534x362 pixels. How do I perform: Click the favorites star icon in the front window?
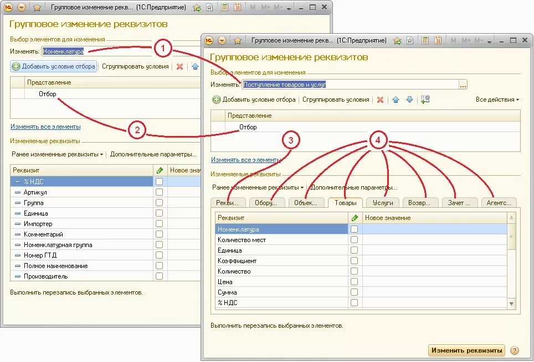238,41
